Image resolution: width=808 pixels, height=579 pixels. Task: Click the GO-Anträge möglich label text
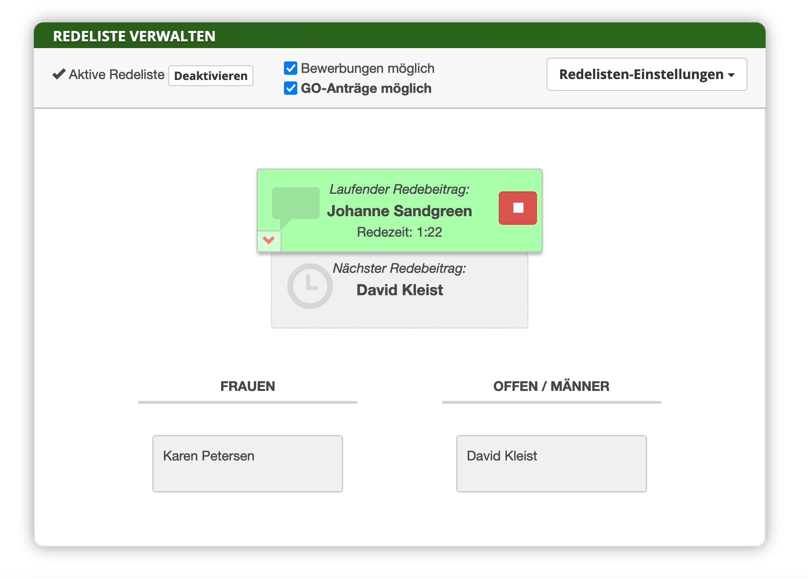(x=366, y=89)
